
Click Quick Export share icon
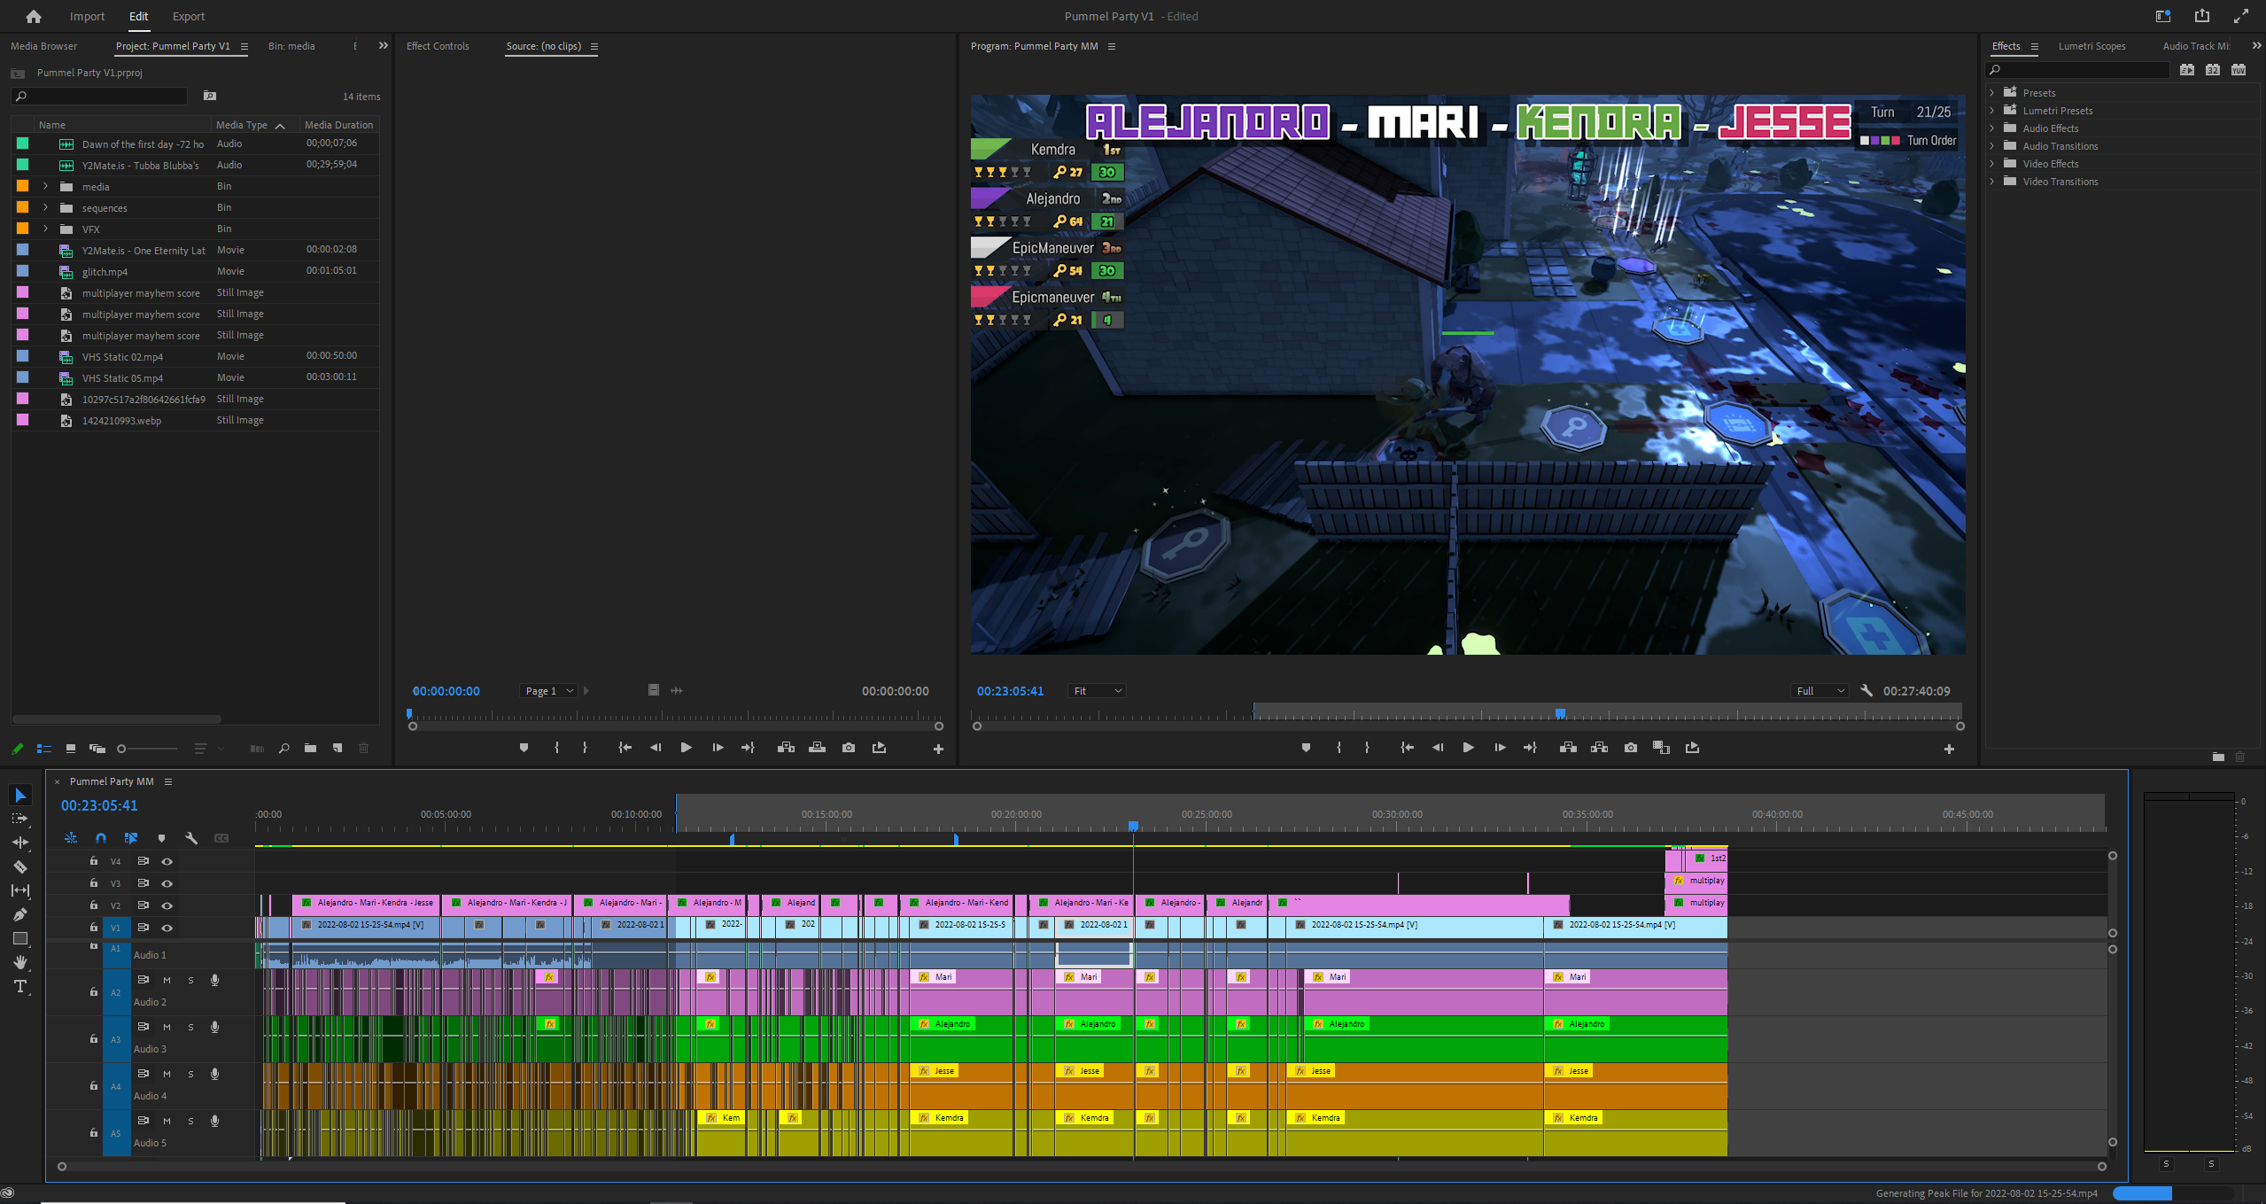(x=2202, y=16)
